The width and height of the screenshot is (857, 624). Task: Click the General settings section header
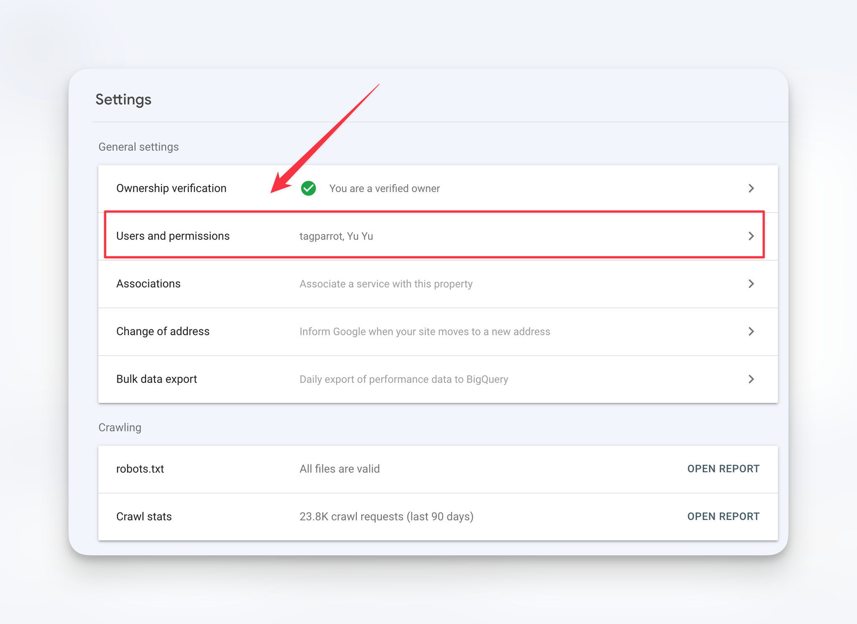pyautogui.click(x=139, y=147)
